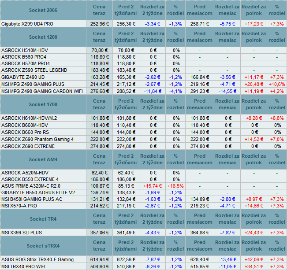
Task: Click the 258,71 € month-ago price
Action: [x=200, y=24]
